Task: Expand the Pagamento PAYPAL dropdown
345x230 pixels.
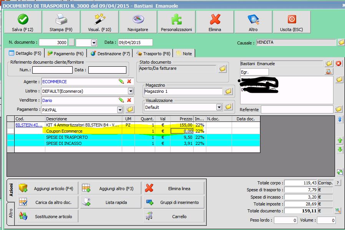Action: point(120,110)
